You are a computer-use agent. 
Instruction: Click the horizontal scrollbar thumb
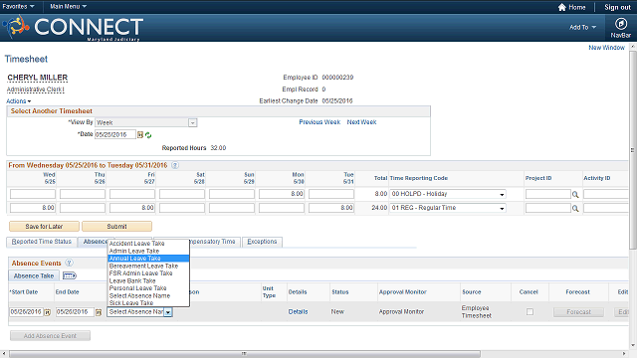[x=245, y=354]
